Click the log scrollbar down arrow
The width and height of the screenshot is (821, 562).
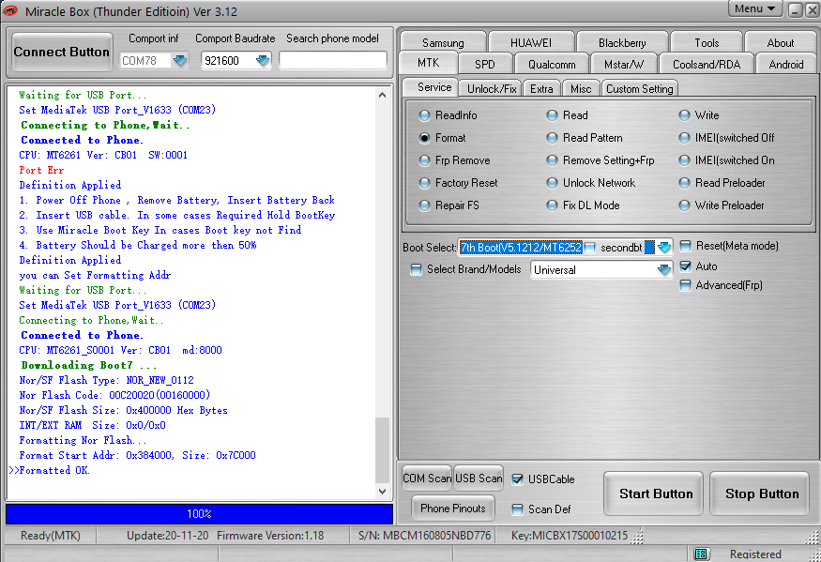point(382,492)
